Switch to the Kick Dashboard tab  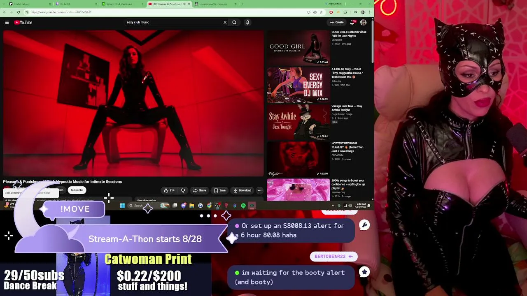[x=123, y=4]
